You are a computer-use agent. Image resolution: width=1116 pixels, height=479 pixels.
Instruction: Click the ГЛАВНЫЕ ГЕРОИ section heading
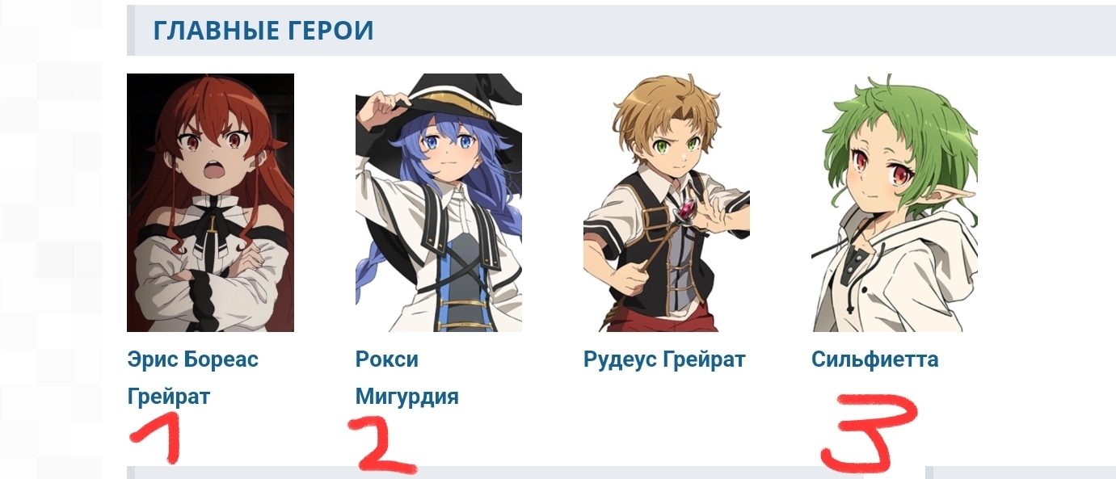click(x=263, y=31)
